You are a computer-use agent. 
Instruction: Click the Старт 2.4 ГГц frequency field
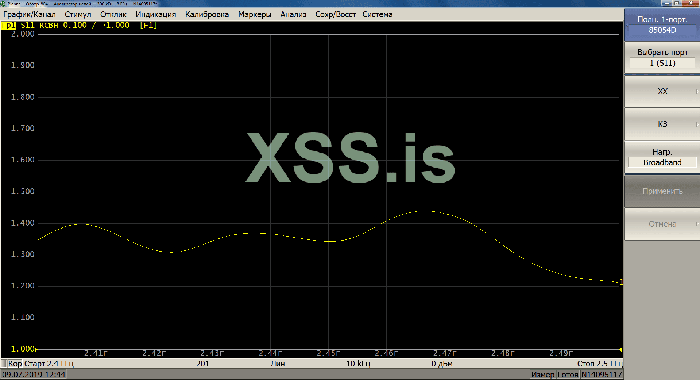tap(49, 364)
